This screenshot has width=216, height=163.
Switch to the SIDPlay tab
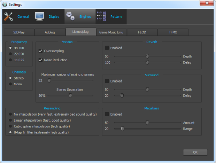pos(19,32)
